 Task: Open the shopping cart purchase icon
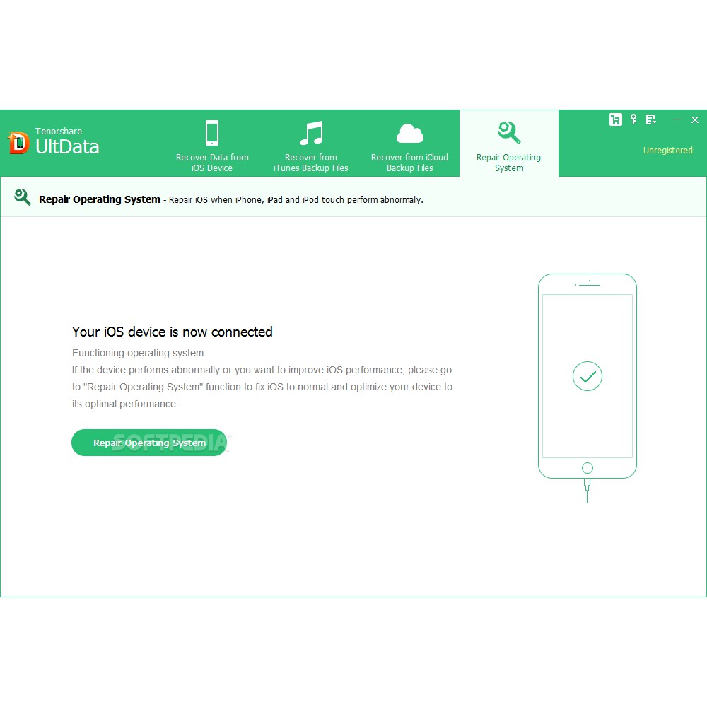click(616, 119)
